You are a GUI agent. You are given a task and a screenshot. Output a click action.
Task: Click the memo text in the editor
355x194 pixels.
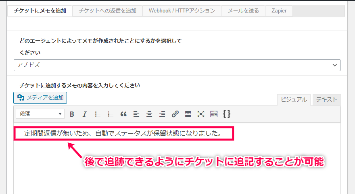coord(120,133)
